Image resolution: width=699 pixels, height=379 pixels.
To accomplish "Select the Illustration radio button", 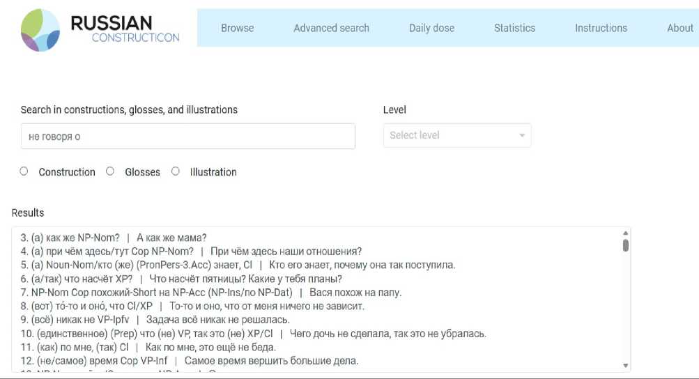I will (x=176, y=171).
